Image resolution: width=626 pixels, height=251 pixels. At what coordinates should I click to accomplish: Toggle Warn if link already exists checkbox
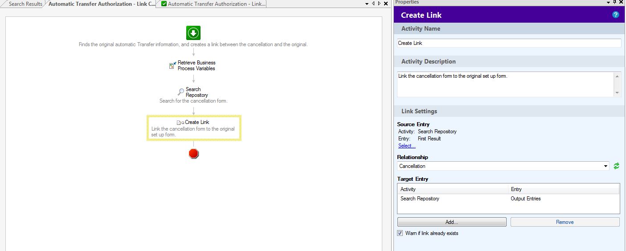400,233
